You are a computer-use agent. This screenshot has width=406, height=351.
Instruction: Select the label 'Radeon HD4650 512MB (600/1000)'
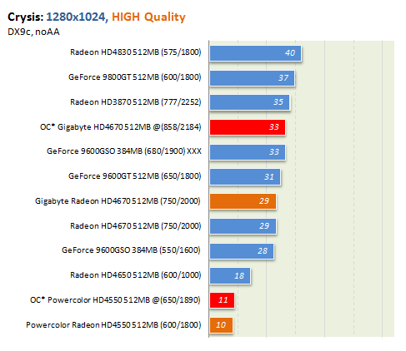pyautogui.click(x=135, y=275)
